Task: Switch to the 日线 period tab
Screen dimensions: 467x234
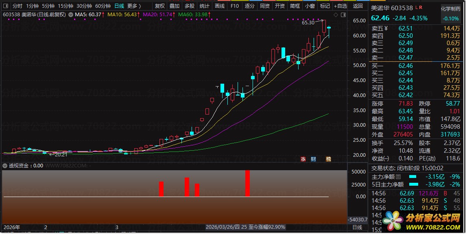Action: pos(119,6)
